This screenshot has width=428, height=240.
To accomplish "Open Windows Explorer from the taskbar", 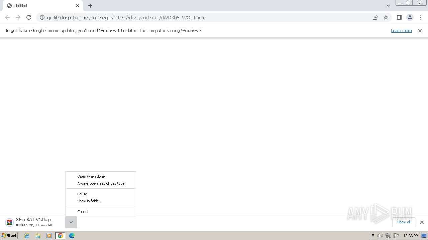I will coord(38,236).
